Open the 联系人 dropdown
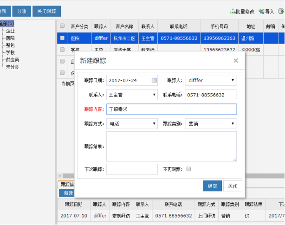The height and width of the screenshot is (225, 285). point(132,95)
